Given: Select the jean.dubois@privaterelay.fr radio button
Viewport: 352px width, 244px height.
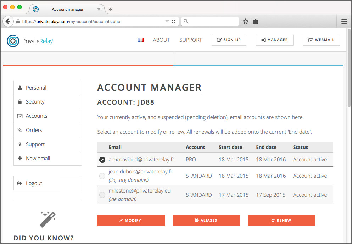Looking at the screenshot, I should click(102, 176).
